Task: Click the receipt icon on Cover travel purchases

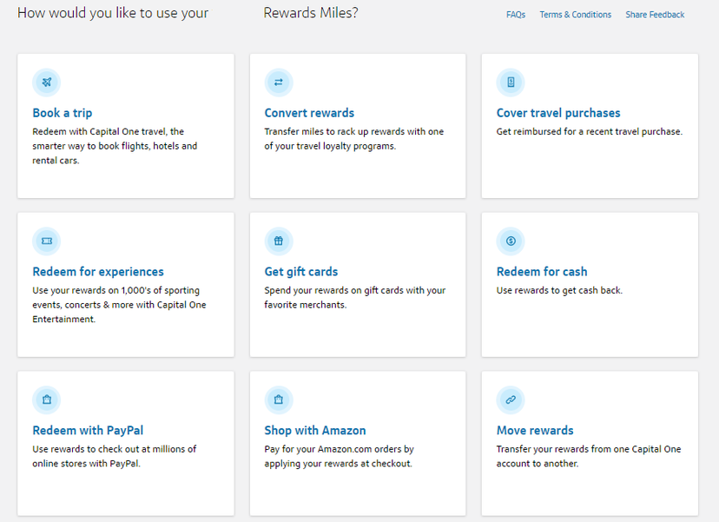Action: [x=510, y=83]
